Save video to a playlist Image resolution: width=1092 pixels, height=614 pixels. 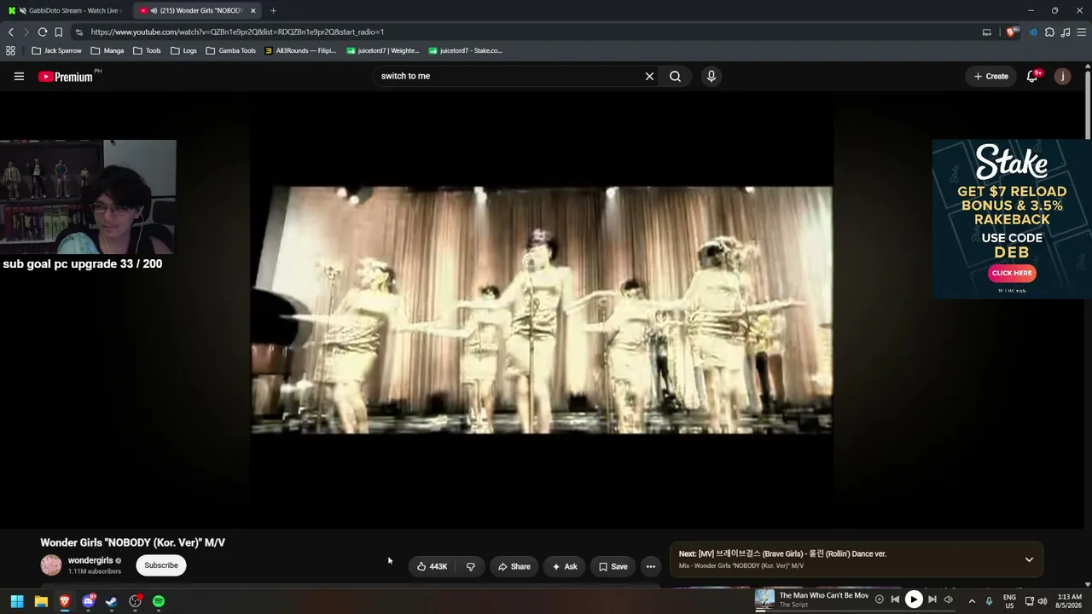(x=613, y=566)
